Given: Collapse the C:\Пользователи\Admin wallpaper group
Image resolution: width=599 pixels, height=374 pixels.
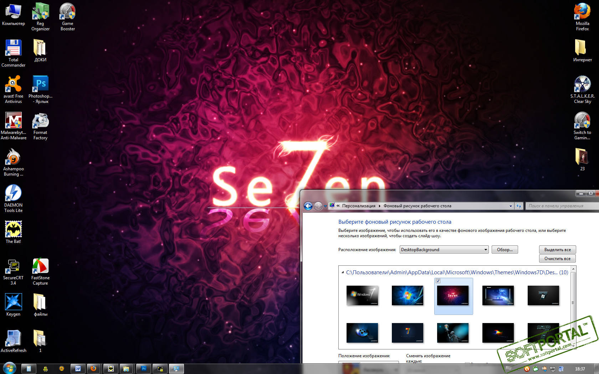Looking at the screenshot, I should [x=343, y=272].
